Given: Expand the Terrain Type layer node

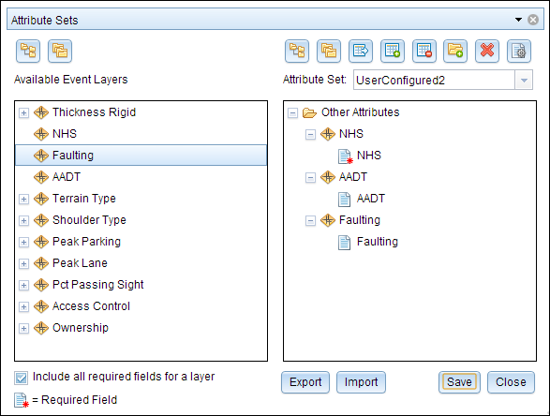Looking at the screenshot, I should coord(23,200).
